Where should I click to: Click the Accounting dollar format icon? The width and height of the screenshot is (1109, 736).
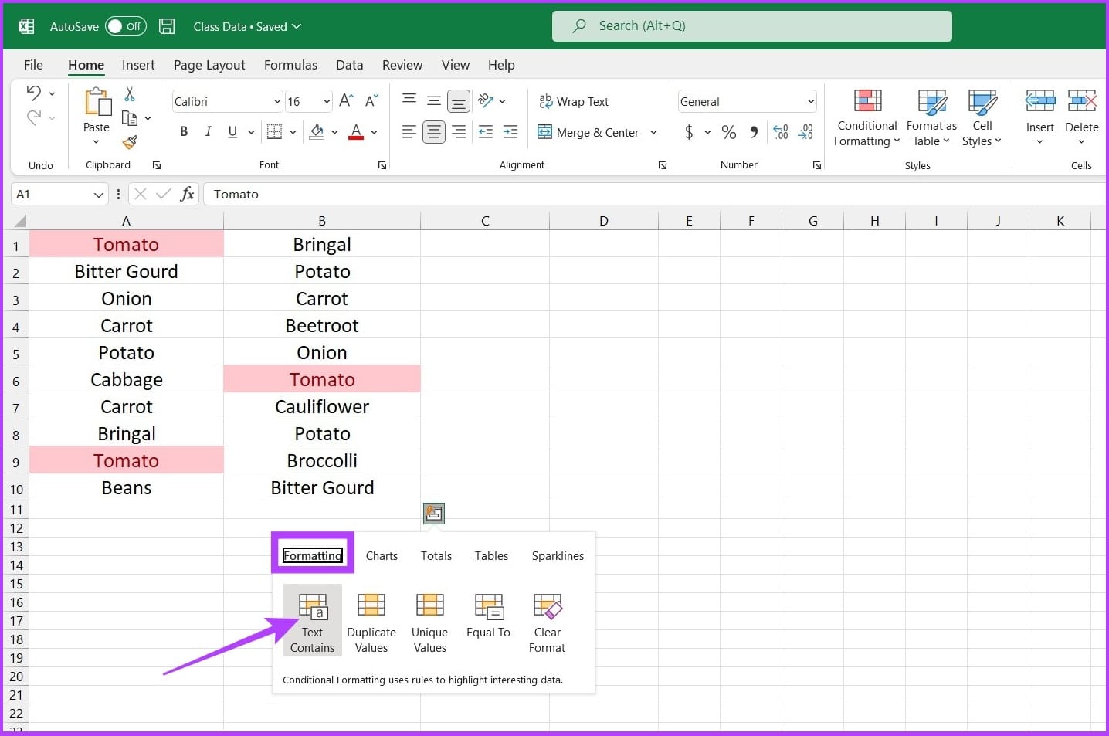click(689, 132)
